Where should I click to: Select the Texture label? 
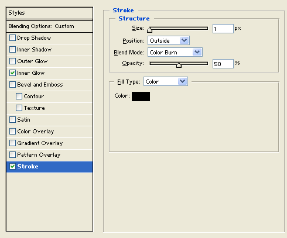pyautogui.click(x=34, y=108)
